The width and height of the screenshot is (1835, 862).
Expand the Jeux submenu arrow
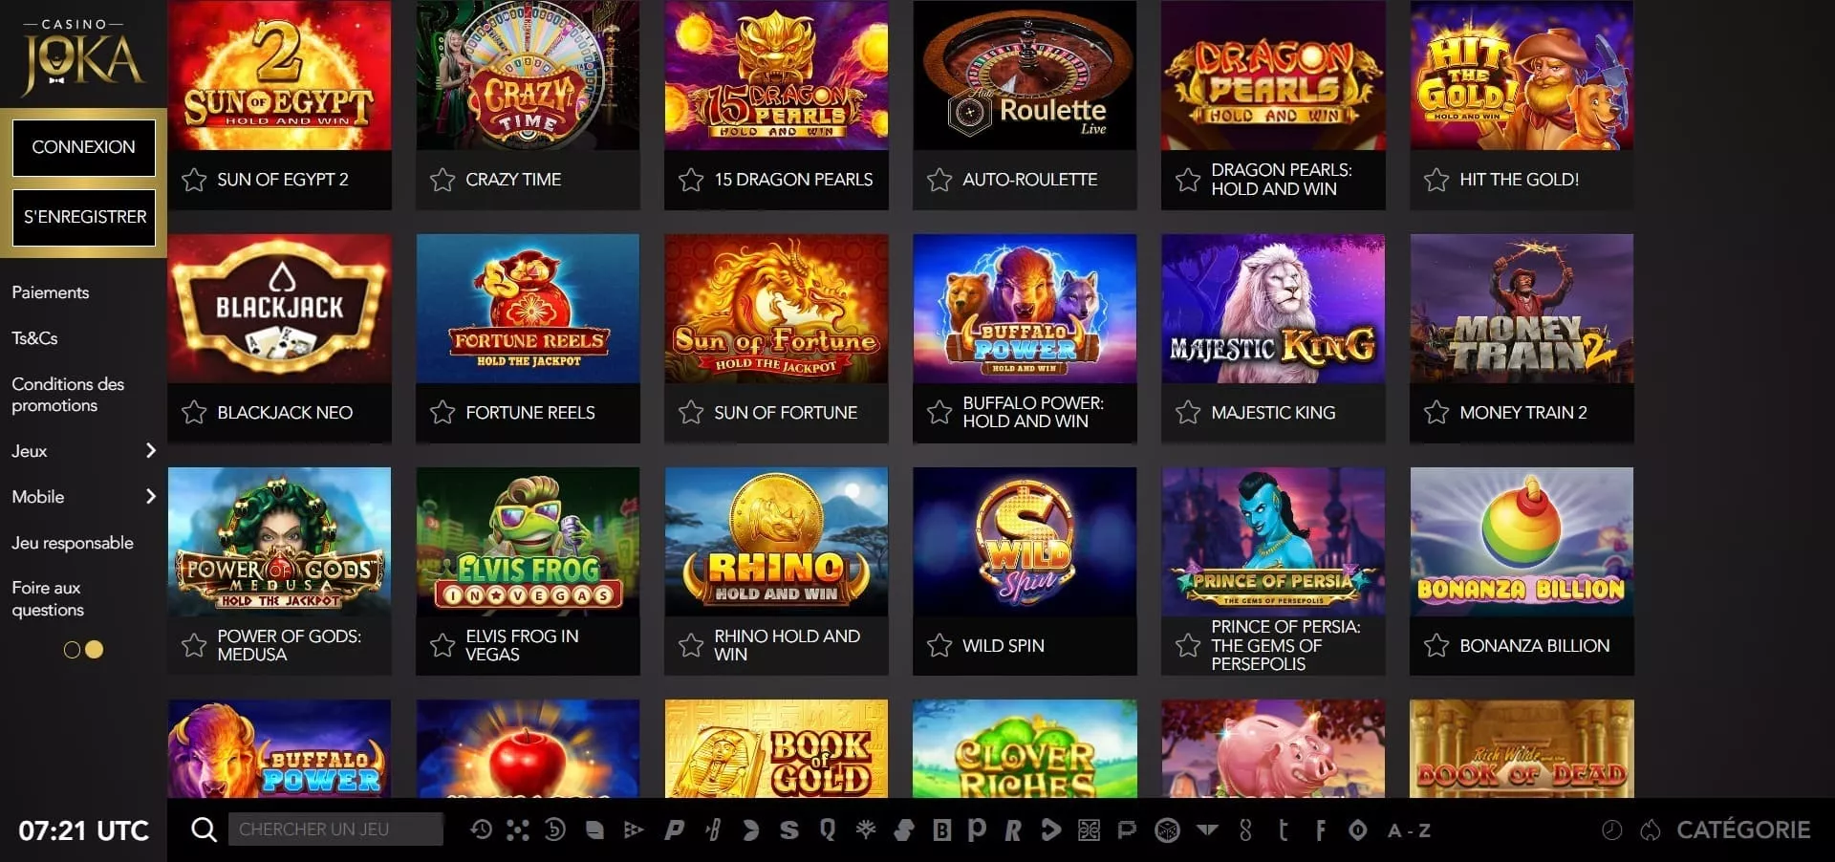tap(150, 450)
